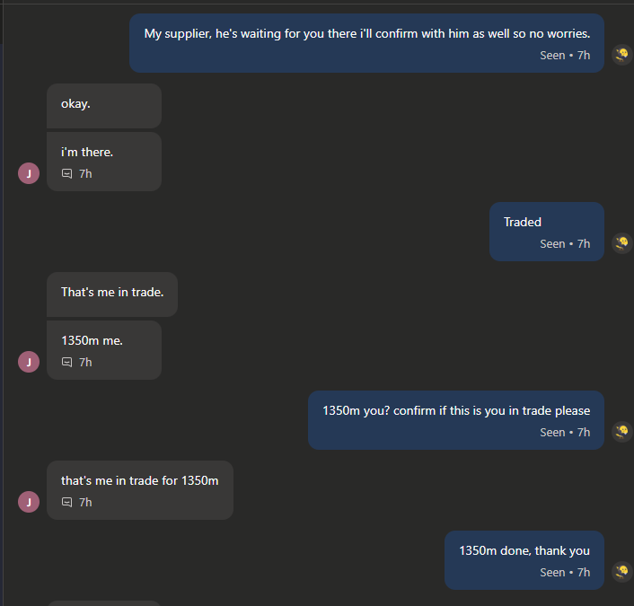Click yellow avatar beside "1350m you? confirm" message
The width and height of the screenshot is (634, 606).
coord(622,432)
